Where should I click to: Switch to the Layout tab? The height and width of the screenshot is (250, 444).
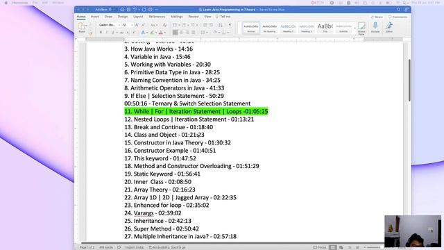pyautogui.click(x=138, y=17)
